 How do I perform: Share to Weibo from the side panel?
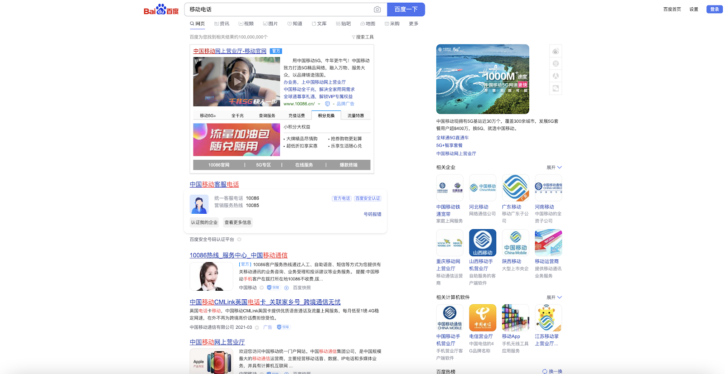[x=556, y=51]
